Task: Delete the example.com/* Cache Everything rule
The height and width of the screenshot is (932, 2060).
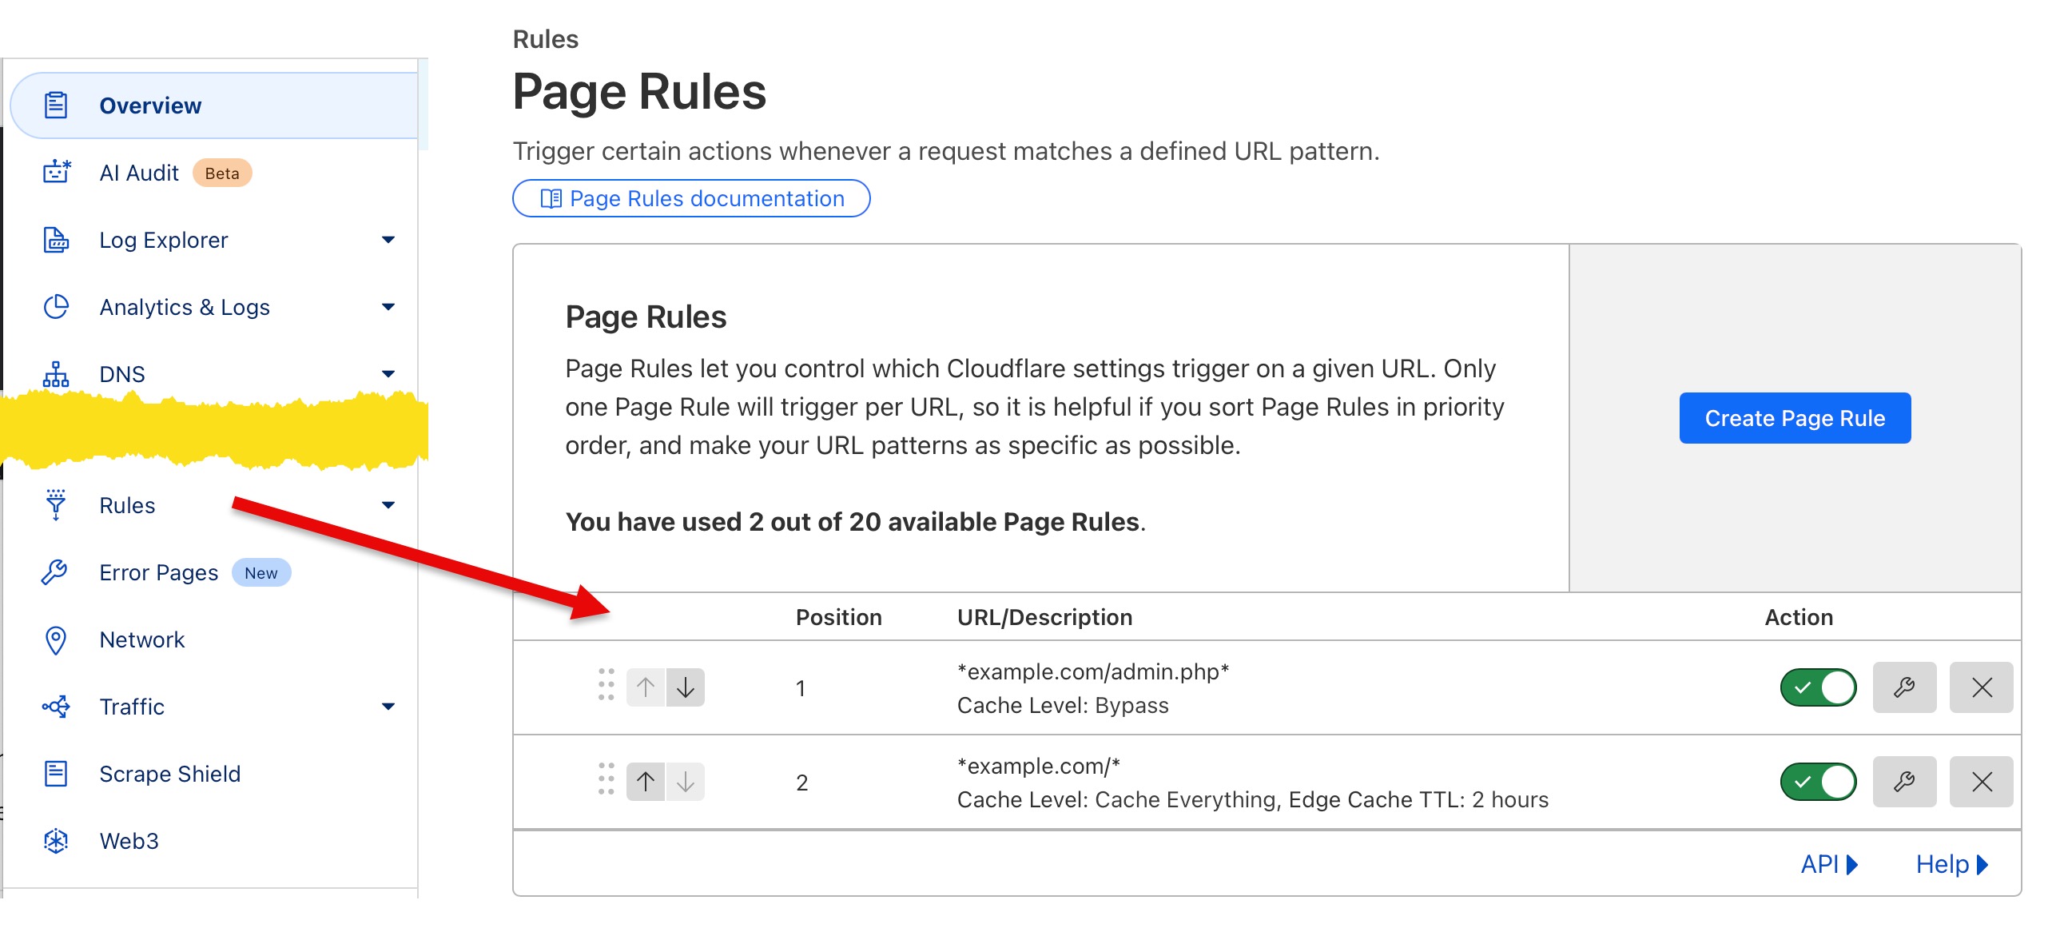Action: 1981,782
